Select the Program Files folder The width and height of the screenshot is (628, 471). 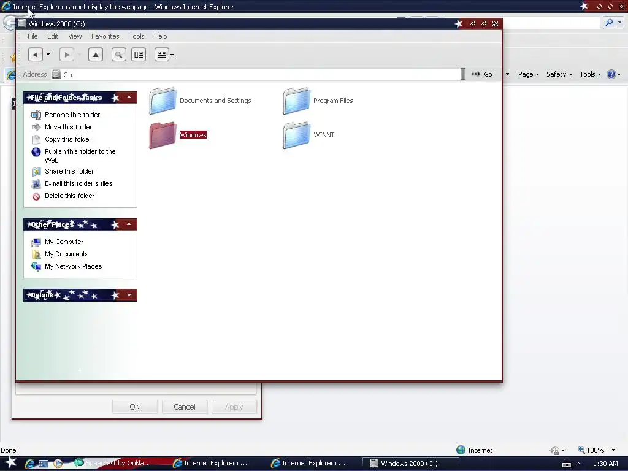[318, 101]
